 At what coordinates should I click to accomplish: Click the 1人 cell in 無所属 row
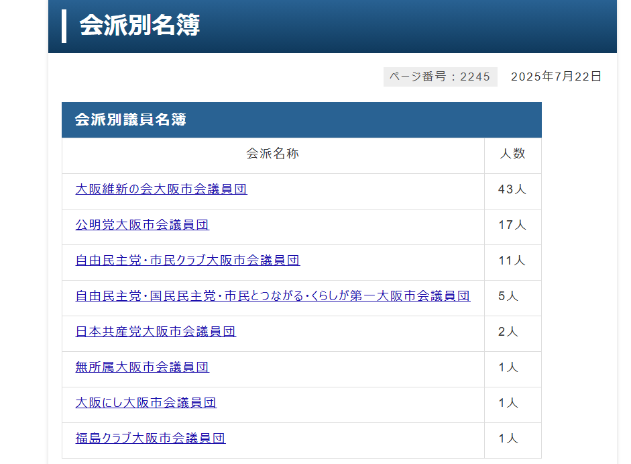click(x=513, y=369)
